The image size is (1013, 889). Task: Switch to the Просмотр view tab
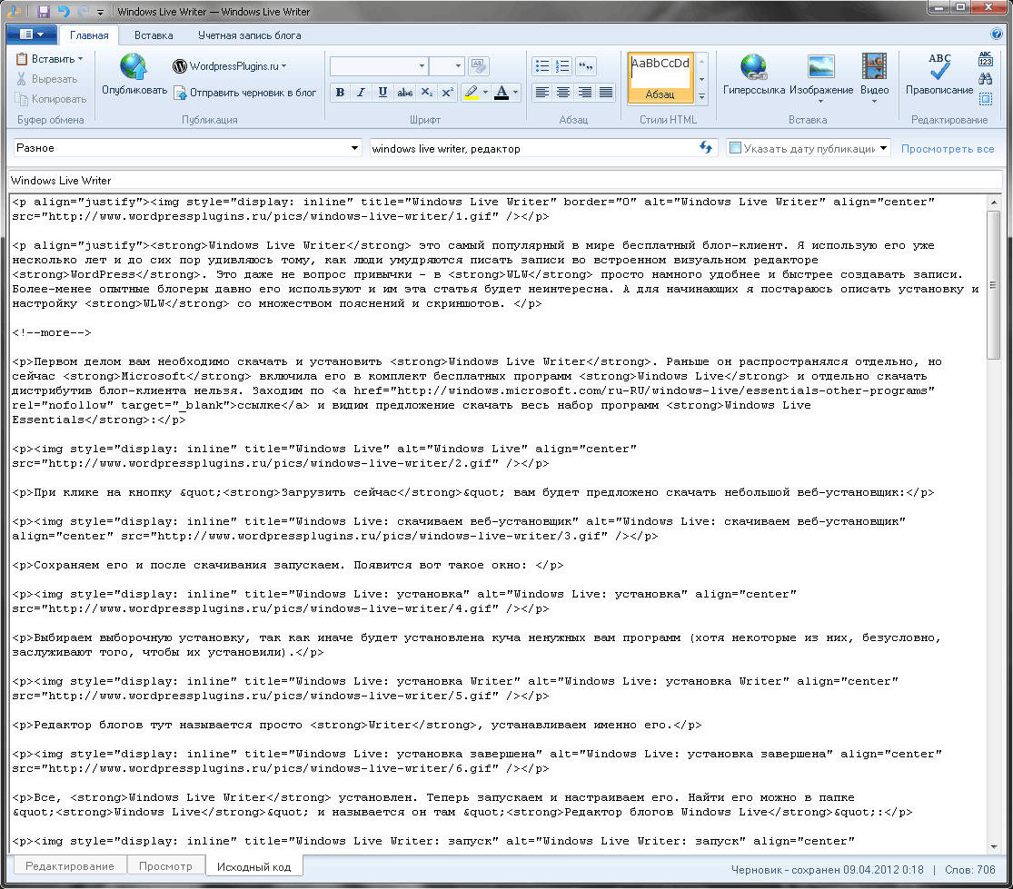(165, 865)
